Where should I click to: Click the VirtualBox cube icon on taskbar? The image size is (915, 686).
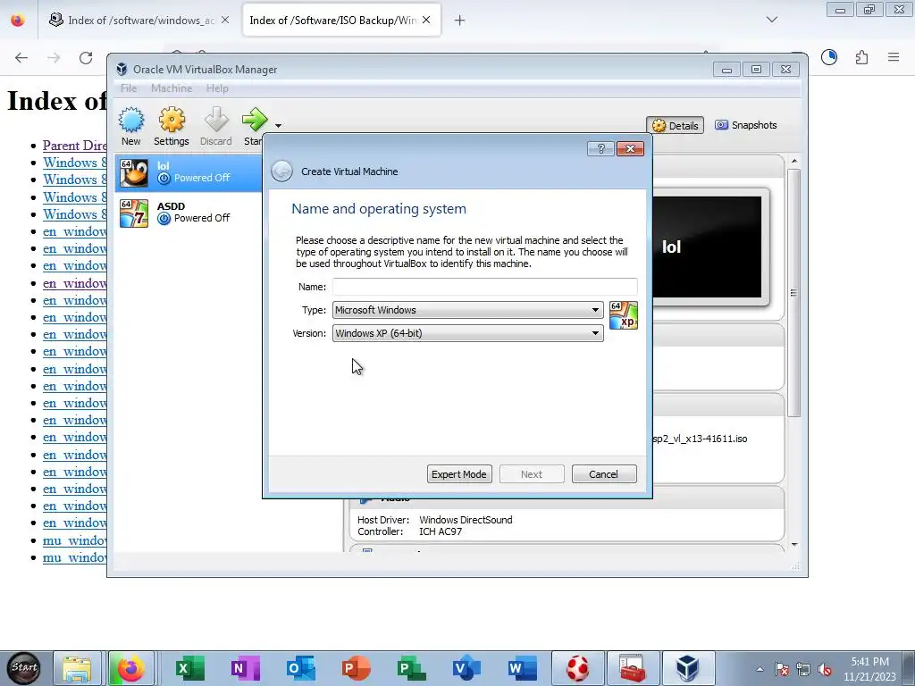point(687,668)
